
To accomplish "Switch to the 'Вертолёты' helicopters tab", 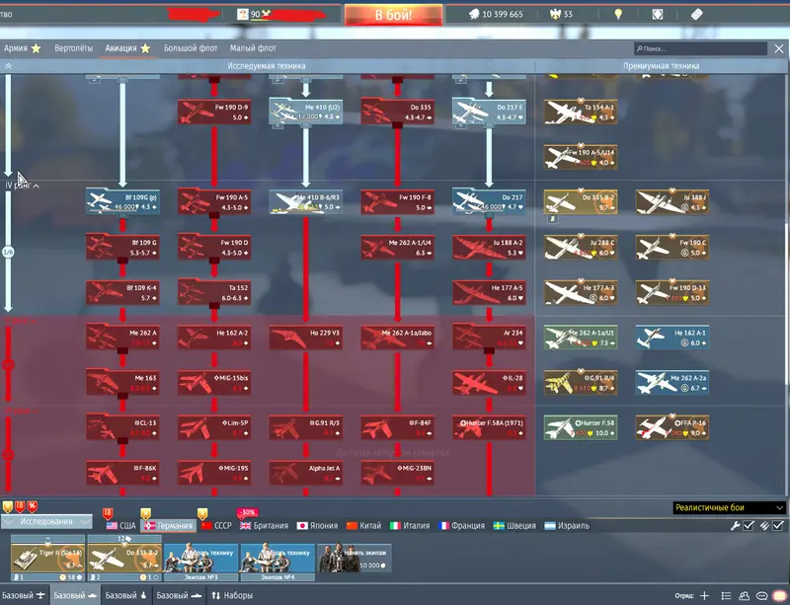I will (x=73, y=47).
